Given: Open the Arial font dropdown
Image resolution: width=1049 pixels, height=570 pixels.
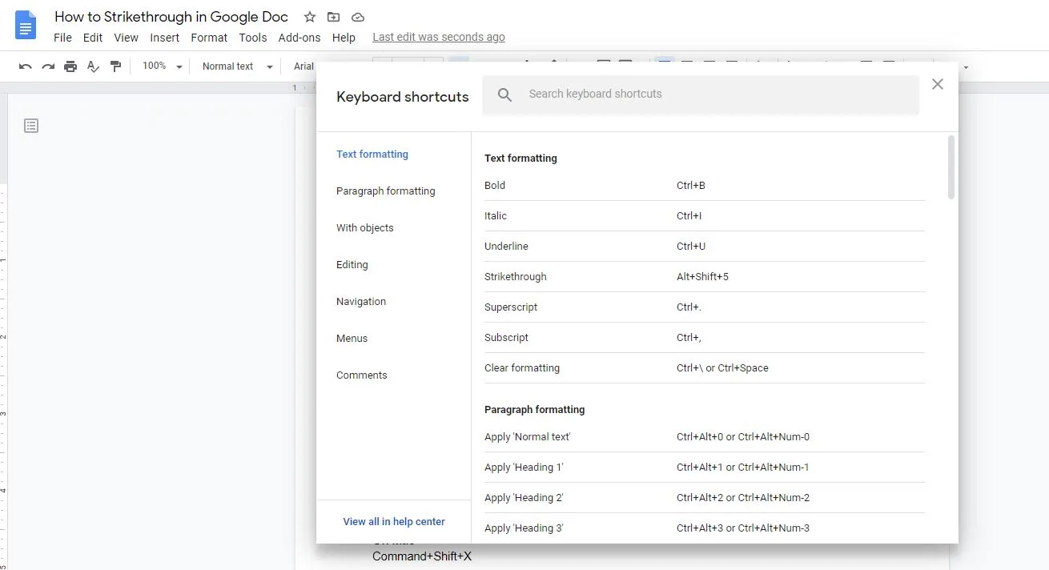Looking at the screenshot, I should (x=304, y=66).
